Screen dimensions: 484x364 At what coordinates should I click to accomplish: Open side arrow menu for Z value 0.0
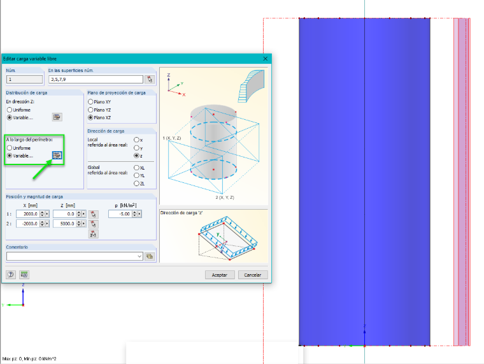point(83,214)
